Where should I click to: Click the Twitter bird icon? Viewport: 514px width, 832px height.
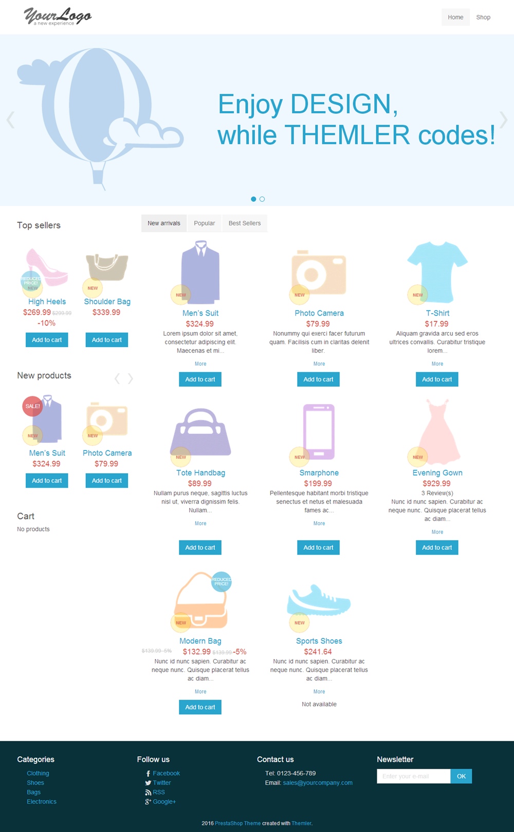point(148,783)
